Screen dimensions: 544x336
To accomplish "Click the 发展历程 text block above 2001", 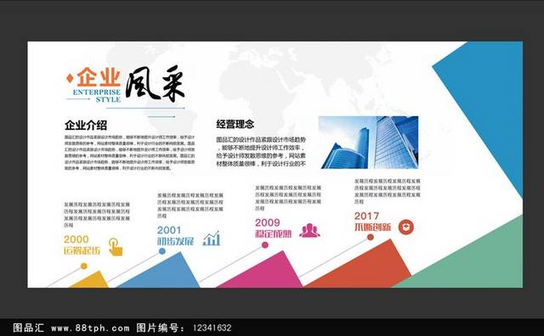I will coord(190,205).
